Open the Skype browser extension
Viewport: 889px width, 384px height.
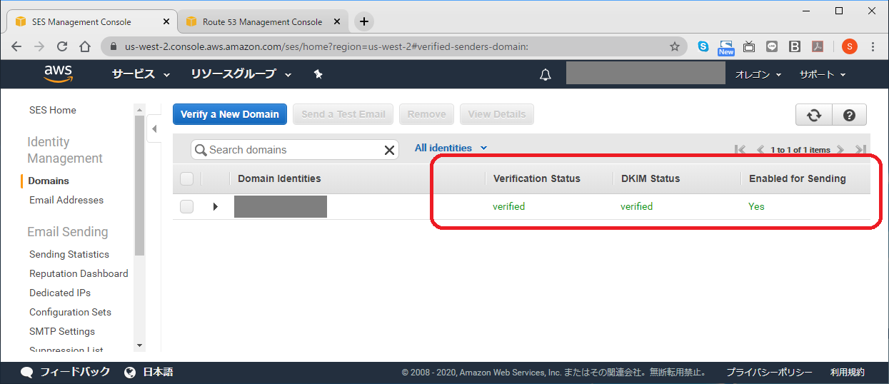703,46
